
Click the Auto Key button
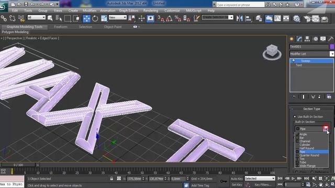pyautogui.click(x=237, y=179)
